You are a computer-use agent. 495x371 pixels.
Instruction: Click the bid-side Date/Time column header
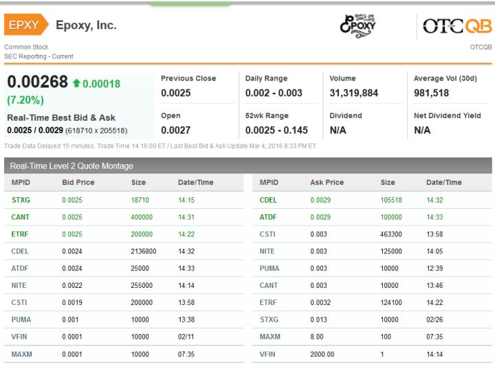coord(195,183)
